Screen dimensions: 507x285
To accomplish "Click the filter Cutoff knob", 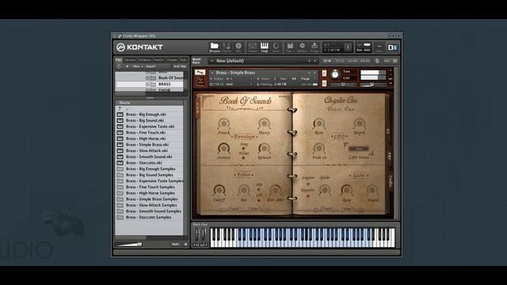I will tap(219, 190).
